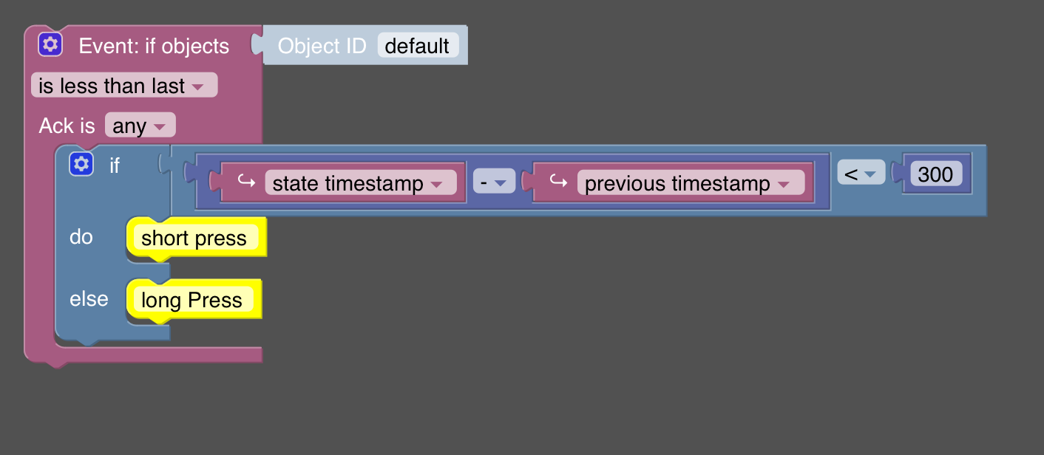Click the 'if' label on the blue block

pos(115,165)
